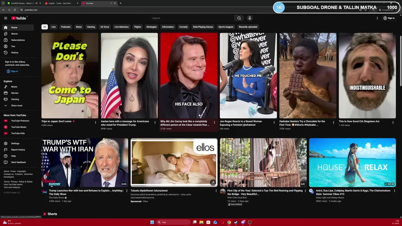Open options menu for Hadzabe Hunters short
The image size is (402, 226).
(334, 122)
